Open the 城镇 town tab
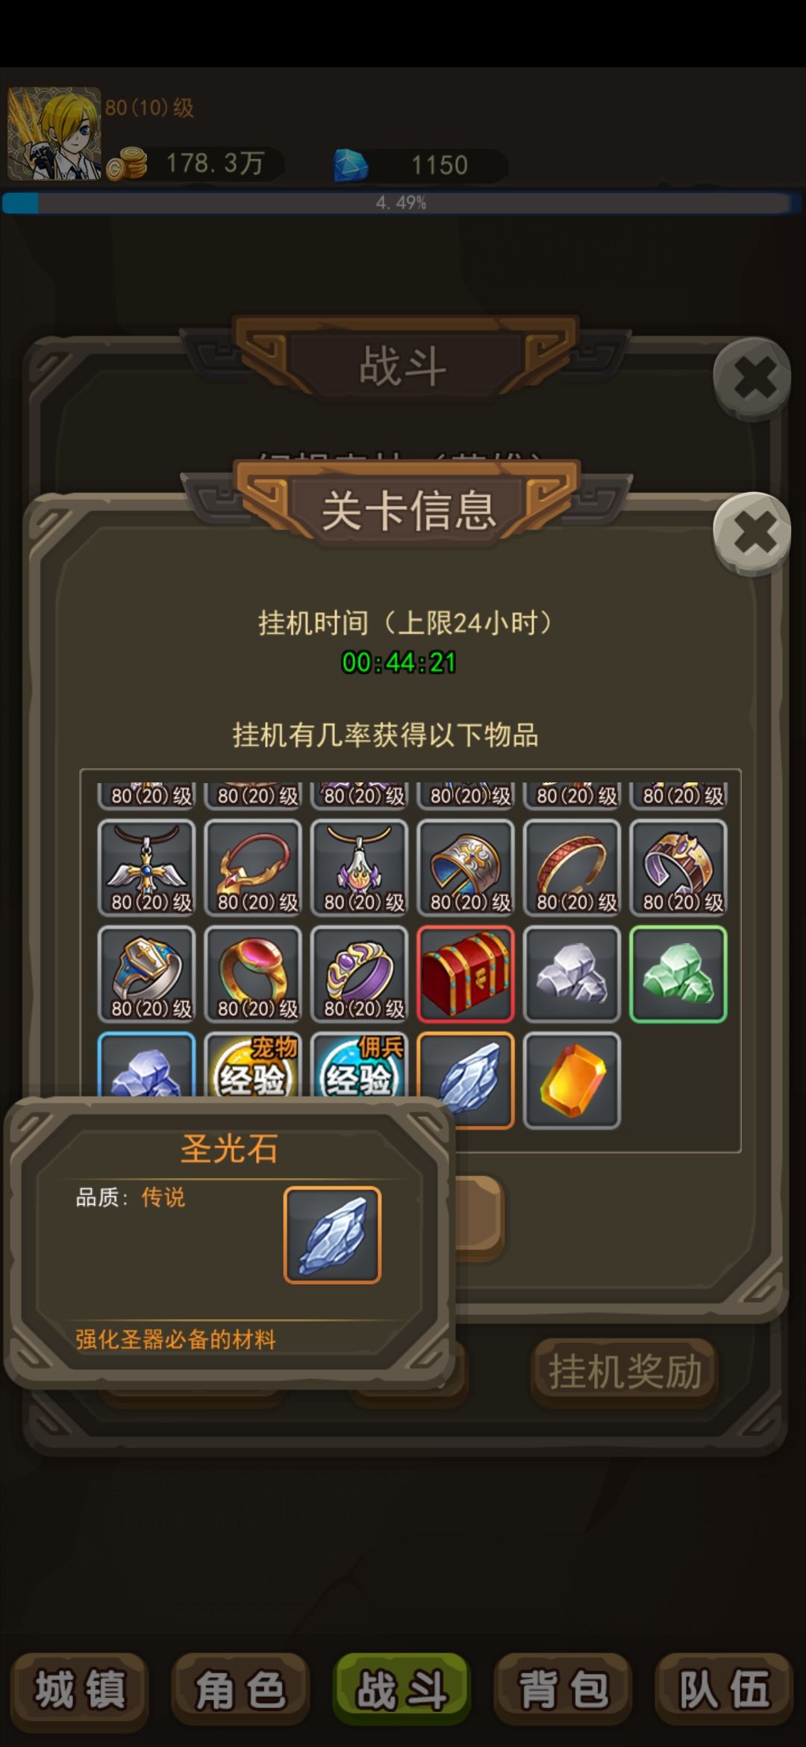This screenshot has width=806, height=1747. click(80, 1690)
